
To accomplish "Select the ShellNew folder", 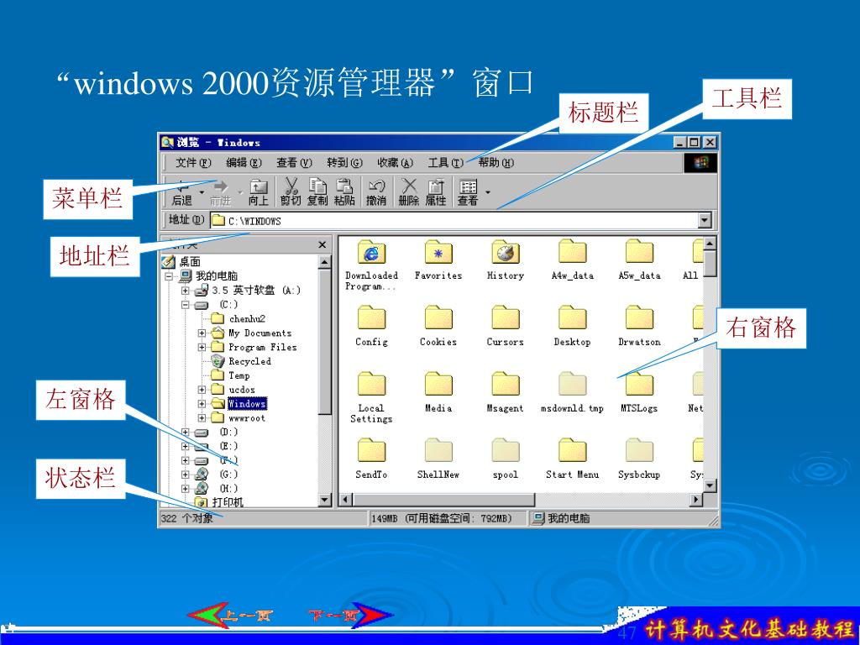I will (438, 459).
